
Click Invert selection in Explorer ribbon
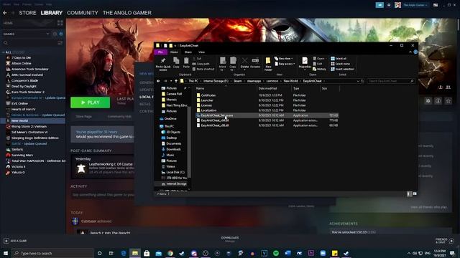coord(342,69)
